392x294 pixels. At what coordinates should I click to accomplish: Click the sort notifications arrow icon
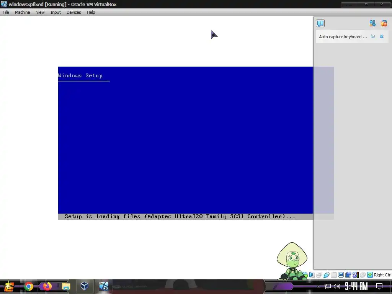372,23
